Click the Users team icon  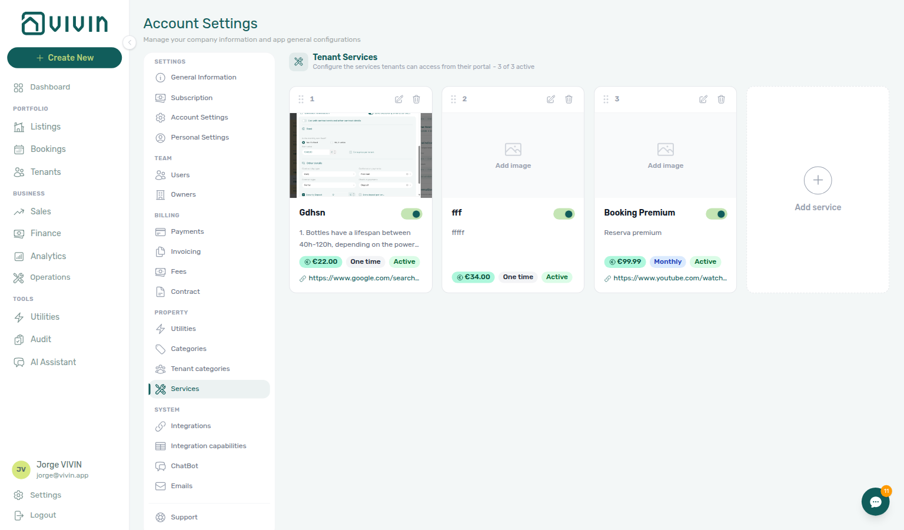click(x=160, y=175)
